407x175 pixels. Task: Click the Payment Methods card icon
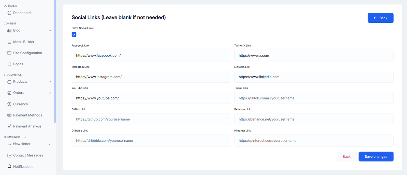[9, 115]
